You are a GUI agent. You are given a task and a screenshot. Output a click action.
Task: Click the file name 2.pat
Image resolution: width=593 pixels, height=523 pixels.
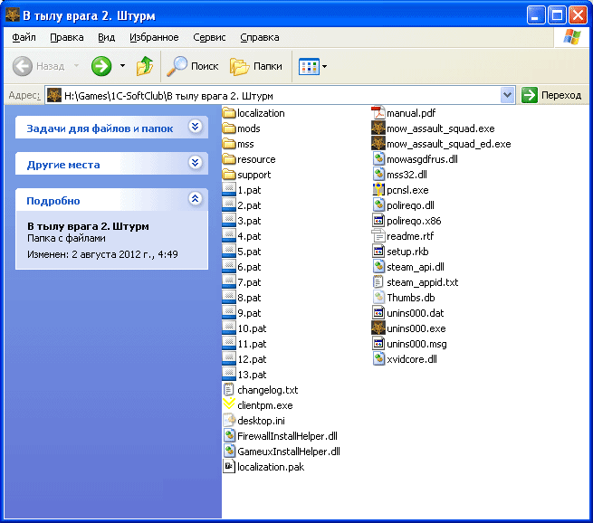pyautogui.click(x=249, y=205)
